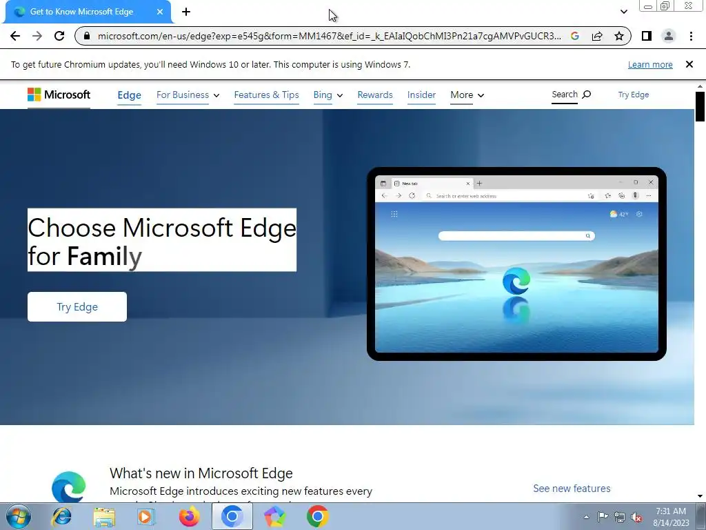The width and height of the screenshot is (706, 530).
Task: Open the Chromium three-dot menu
Action: click(691, 36)
